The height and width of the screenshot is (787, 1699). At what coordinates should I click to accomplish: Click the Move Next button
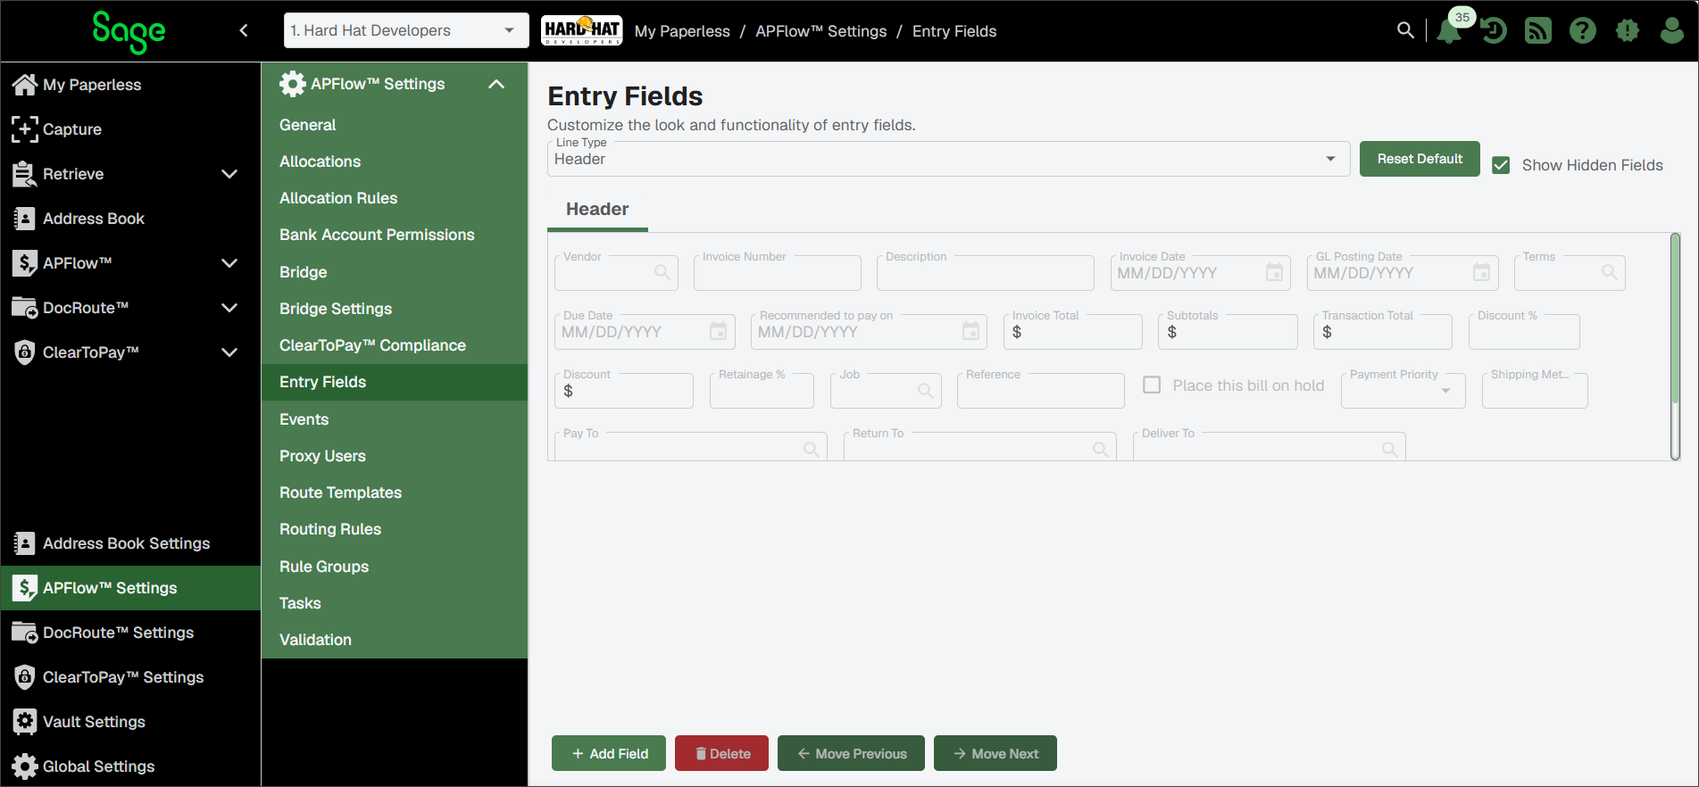point(995,753)
